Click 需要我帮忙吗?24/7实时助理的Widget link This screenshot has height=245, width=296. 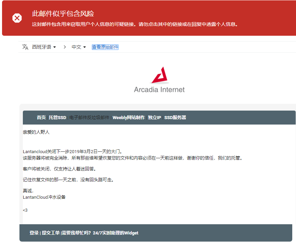(x=100, y=233)
